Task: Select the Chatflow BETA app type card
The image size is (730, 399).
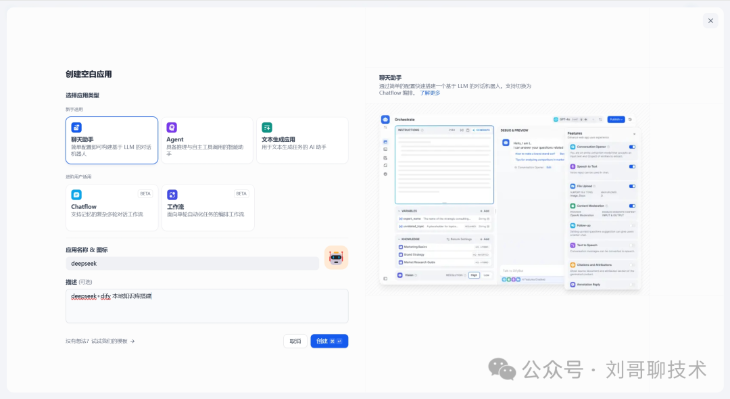Action: [x=112, y=208]
